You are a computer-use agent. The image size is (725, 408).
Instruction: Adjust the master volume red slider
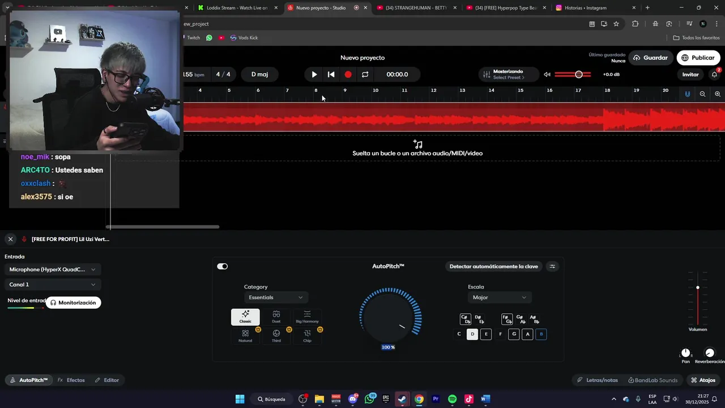tap(573, 74)
